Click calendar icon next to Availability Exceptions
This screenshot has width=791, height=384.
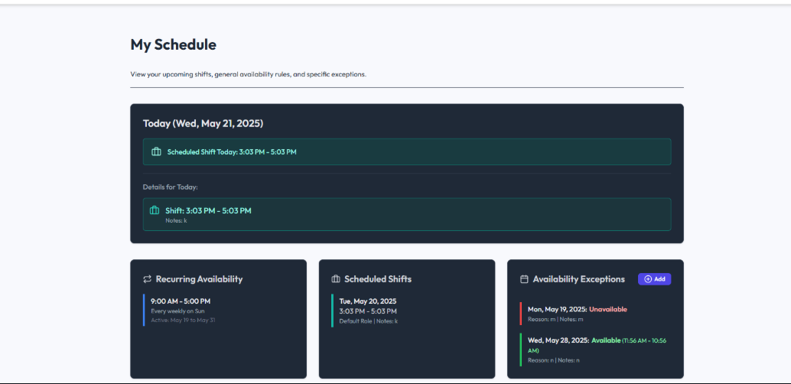tap(524, 279)
